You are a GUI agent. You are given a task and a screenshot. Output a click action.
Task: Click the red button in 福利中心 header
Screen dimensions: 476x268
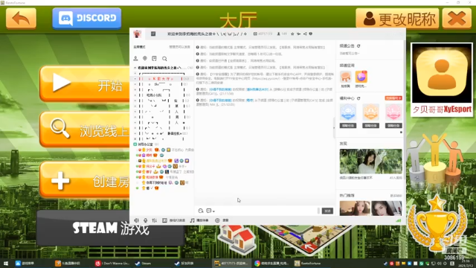click(x=393, y=98)
